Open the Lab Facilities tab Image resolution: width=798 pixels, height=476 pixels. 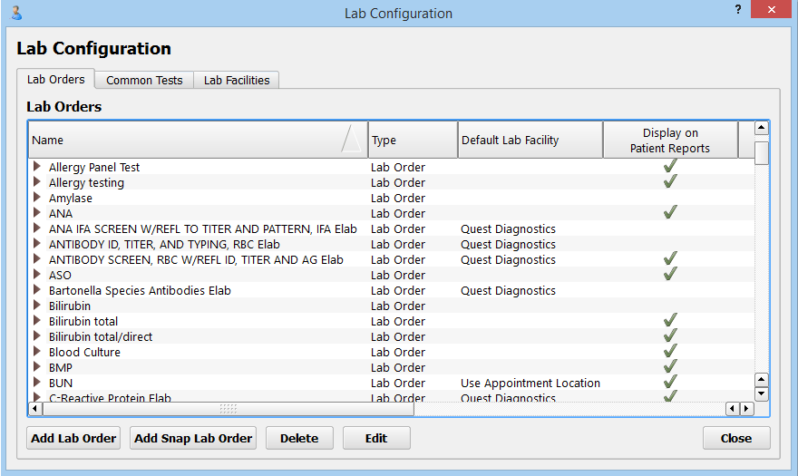tap(237, 81)
